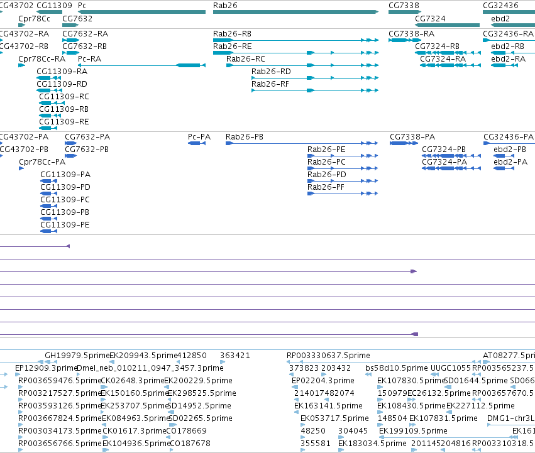The width and height of the screenshot is (535, 453).
Task: Click the CG7632-RA transcript label
Action: pos(85,34)
